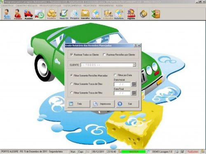
Task: Open calendar picker for Data Final
Action: (134, 93)
